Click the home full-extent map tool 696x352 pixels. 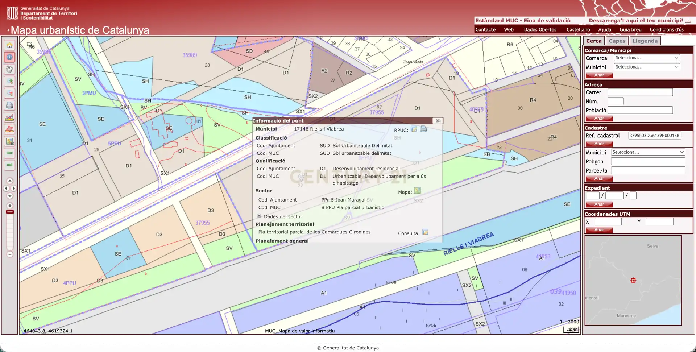(x=10, y=45)
